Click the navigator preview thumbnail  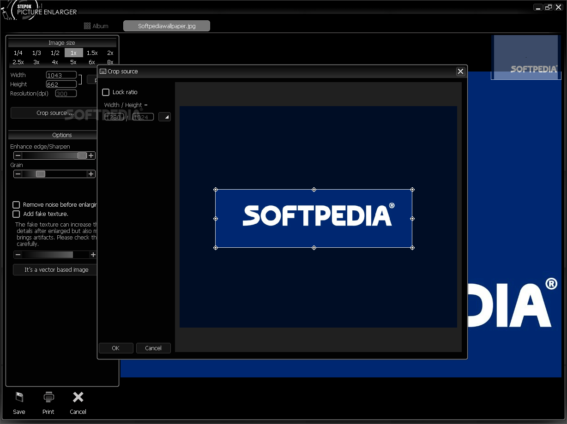(526, 57)
